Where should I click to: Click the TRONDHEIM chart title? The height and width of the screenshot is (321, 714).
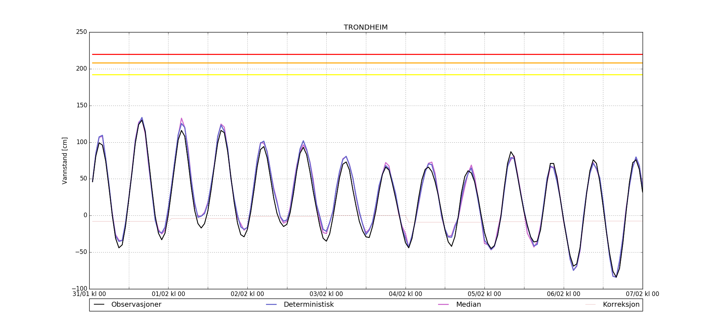click(x=366, y=27)
